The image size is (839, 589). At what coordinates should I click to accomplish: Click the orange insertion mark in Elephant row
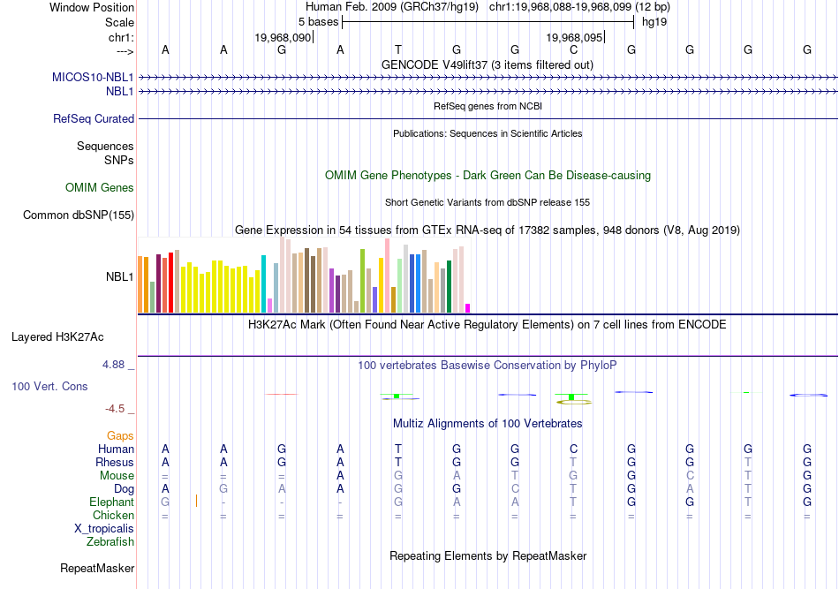(196, 502)
